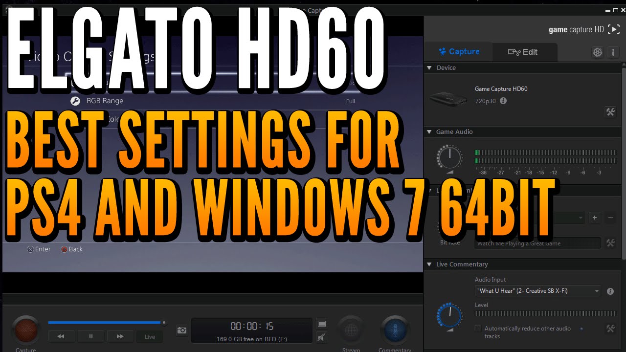Open the info button beside the gear

point(613,52)
